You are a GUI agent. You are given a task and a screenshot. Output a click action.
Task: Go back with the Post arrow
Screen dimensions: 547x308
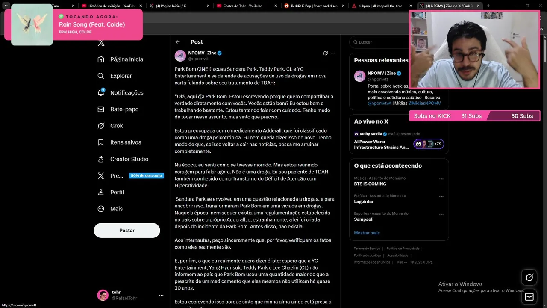178,42
